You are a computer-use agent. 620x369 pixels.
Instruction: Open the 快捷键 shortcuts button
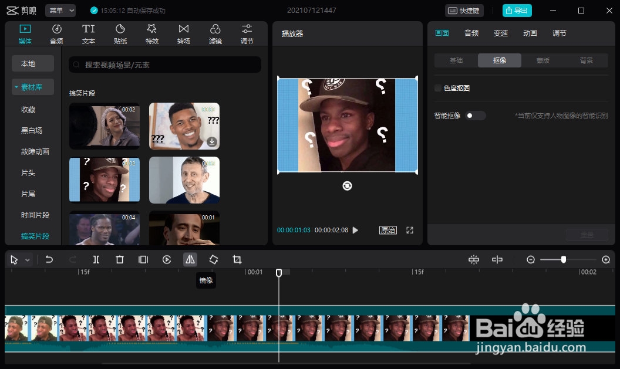(x=464, y=11)
